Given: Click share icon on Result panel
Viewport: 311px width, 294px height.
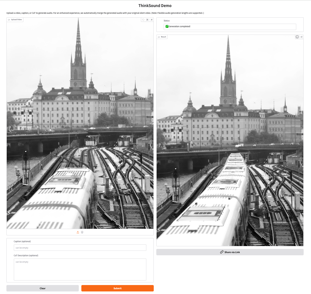Looking at the screenshot, I should [x=301, y=37].
